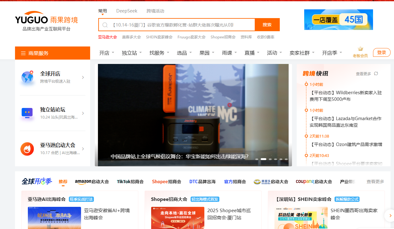Click the refresh icon beside 查看更多
Image resolution: width=394 pixels, height=229 pixels.
point(376,74)
